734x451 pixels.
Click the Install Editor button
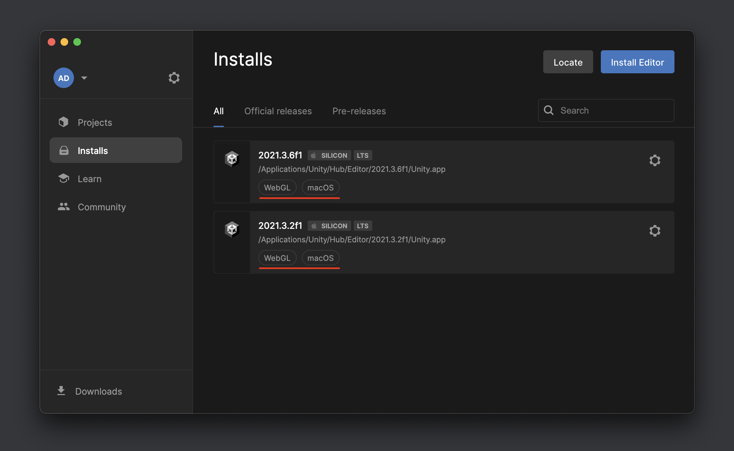tap(637, 61)
